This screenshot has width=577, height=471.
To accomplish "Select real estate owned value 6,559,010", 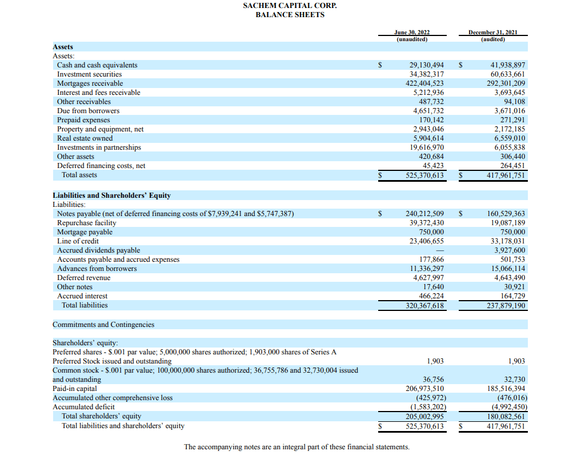I will click(510, 138).
